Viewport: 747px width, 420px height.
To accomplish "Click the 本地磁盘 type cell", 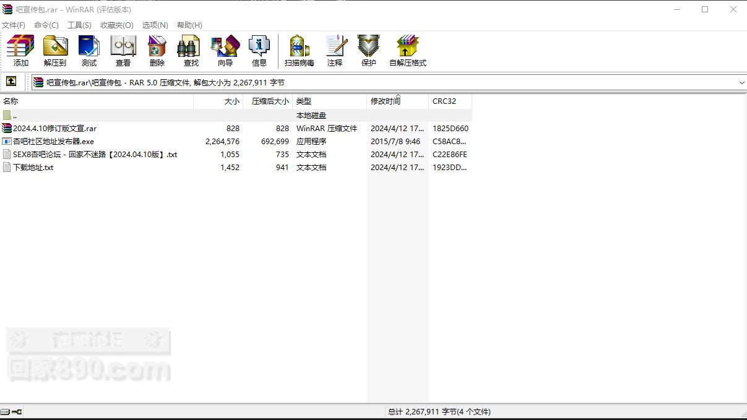I will (311, 115).
